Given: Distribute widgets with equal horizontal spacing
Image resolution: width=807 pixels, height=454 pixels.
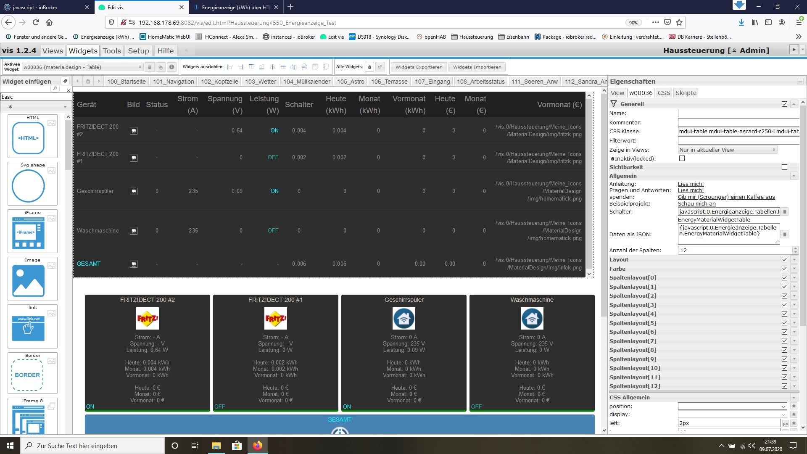Looking at the screenshot, I should coord(293,67).
